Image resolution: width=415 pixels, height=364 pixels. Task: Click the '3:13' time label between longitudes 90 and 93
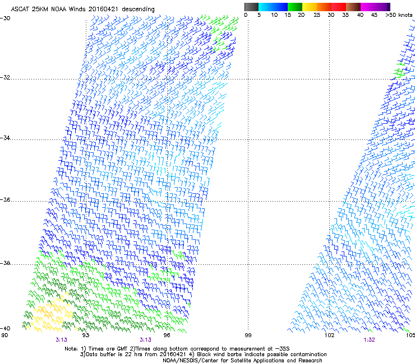point(61,340)
